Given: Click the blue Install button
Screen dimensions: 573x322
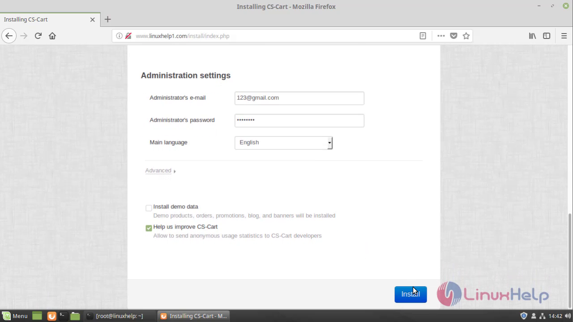Looking at the screenshot, I should 411,294.
